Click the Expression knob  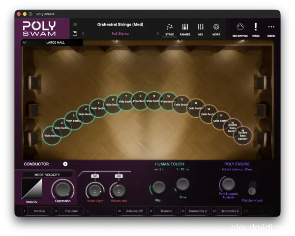(x=62, y=190)
